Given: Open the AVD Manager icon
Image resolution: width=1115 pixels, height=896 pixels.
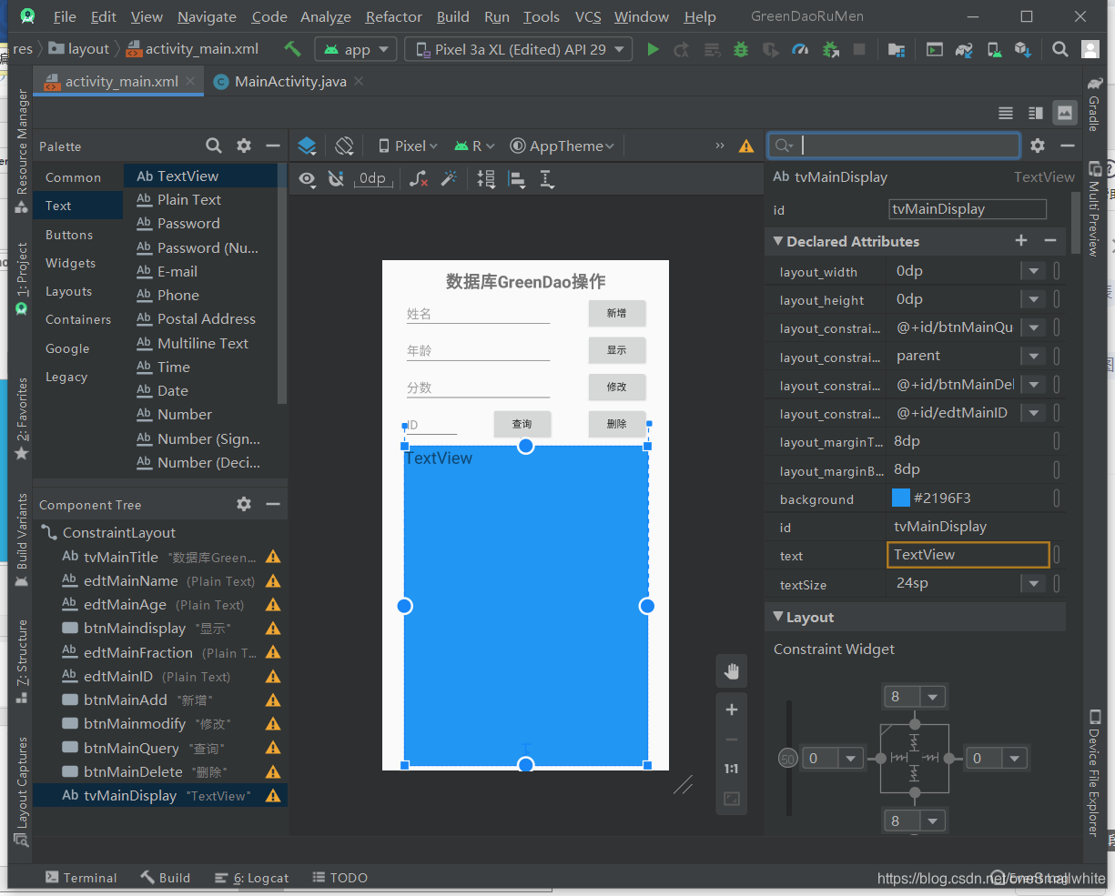Looking at the screenshot, I should [x=994, y=49].
